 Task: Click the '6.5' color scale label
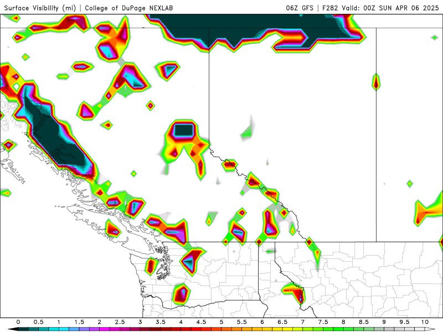(x=282, y=322)
